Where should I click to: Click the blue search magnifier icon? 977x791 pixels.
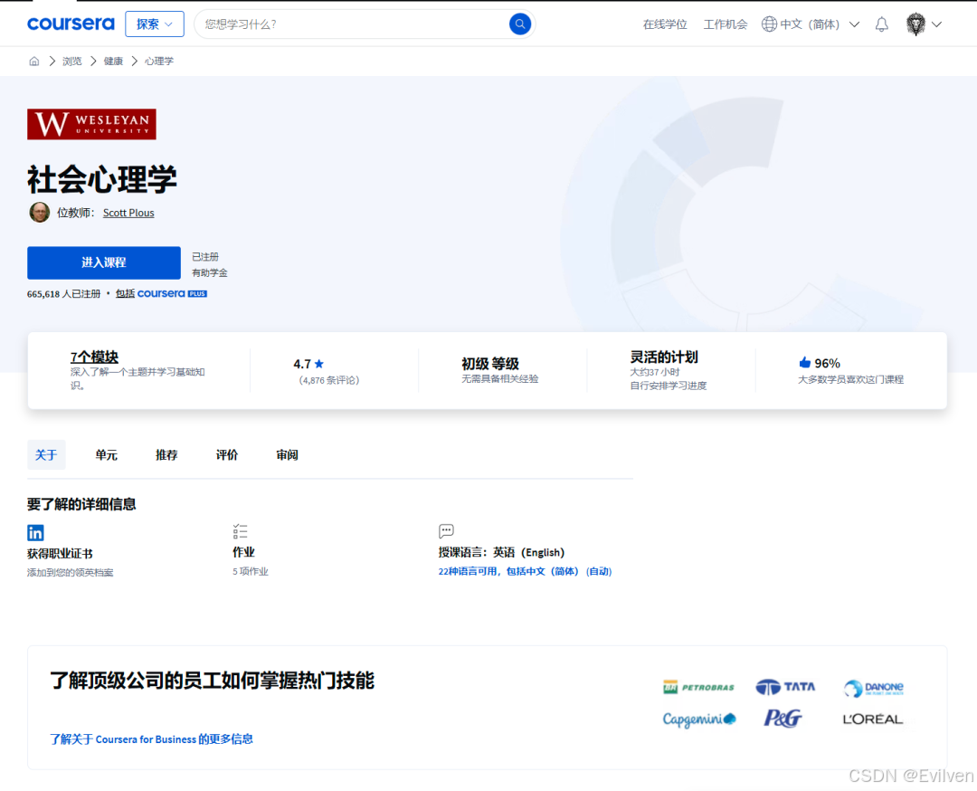click(519, 24)
